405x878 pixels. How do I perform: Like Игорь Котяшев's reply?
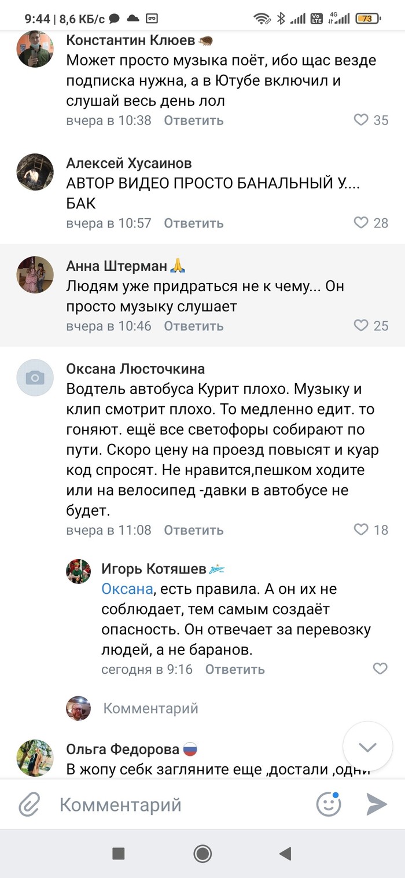pyautogui.click(x=380, y=669)
